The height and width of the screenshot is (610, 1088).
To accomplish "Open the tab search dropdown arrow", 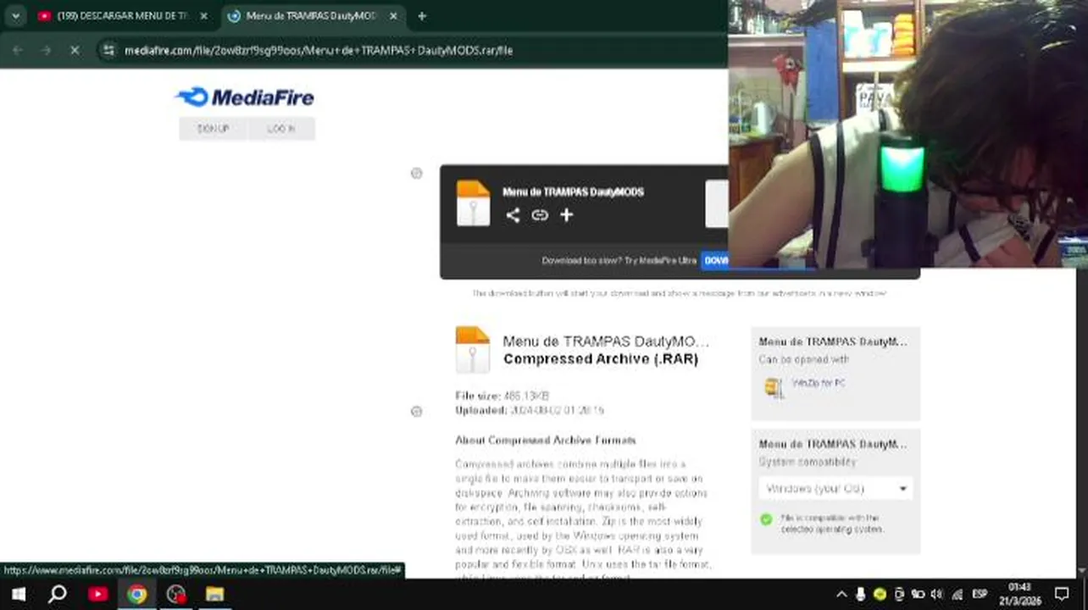I will coord(15,16).
